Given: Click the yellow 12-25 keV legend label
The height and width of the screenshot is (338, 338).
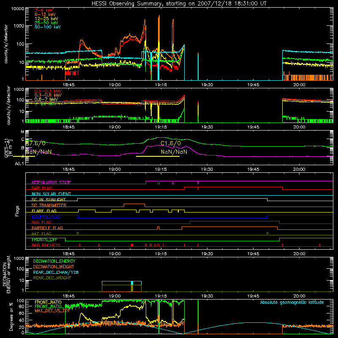Looking at the screenshot, I should (46, 19).
